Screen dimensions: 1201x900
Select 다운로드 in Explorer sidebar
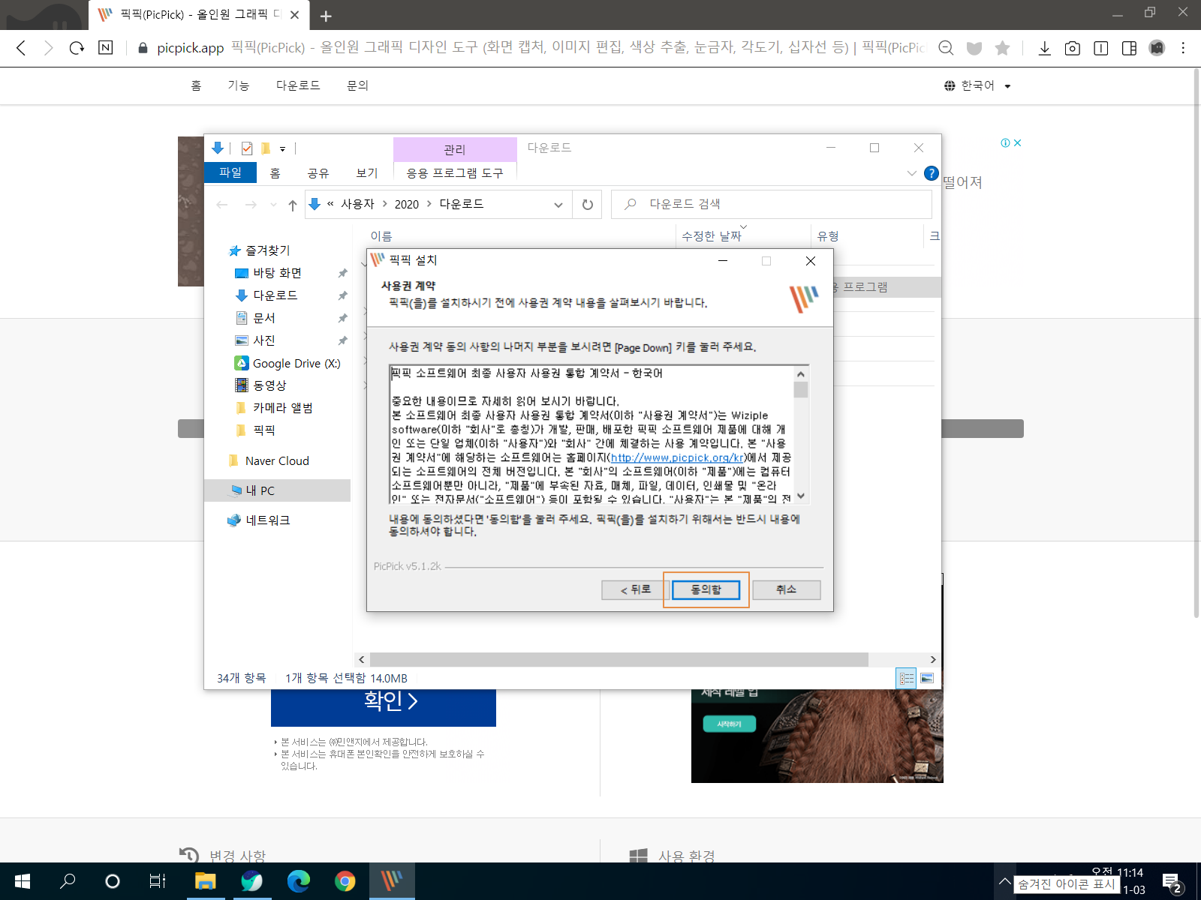[275, 295]
